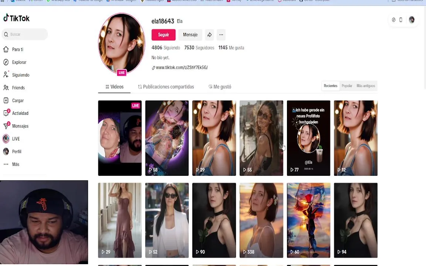Open first-row video with 29 views
This screenshot has height=266, width=426.
(214, 138)
